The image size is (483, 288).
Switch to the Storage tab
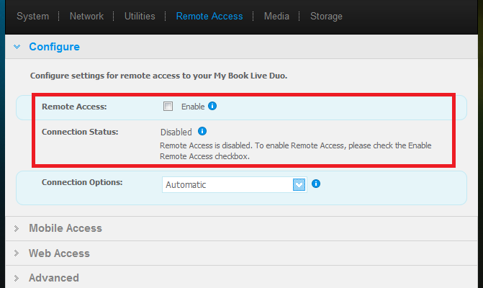(x=326, y=16)
